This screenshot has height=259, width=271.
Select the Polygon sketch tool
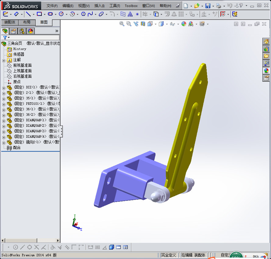(83, 14)
